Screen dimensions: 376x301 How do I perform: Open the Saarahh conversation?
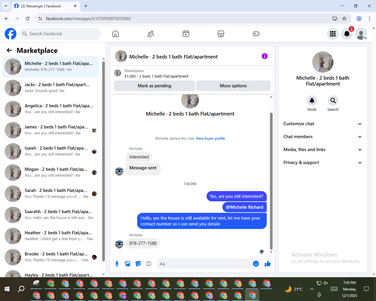[x=51, y=215]
